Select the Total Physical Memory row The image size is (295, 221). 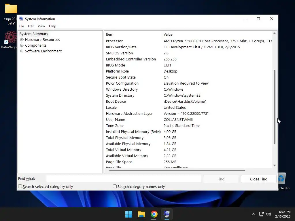[x=188, y=138]
